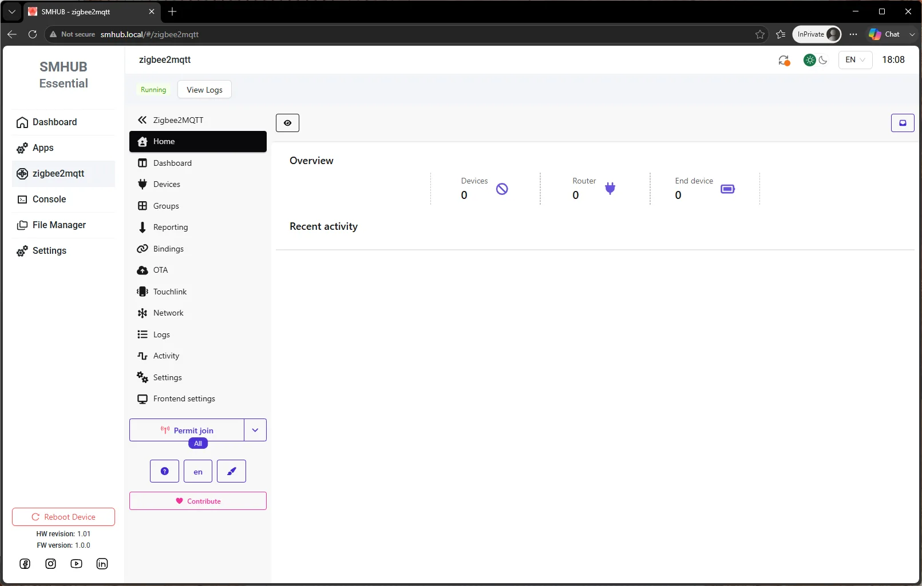Open Groups menu item
Image resolution: width=922 pixels, height=586 pixels.
pyautogui.click(x=198, y=206)
